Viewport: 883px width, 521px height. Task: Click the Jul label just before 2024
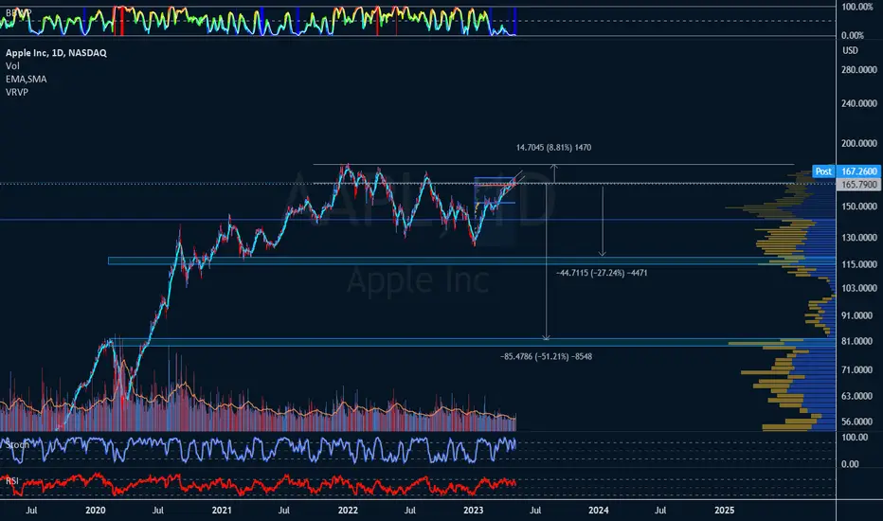pos(535,511)
